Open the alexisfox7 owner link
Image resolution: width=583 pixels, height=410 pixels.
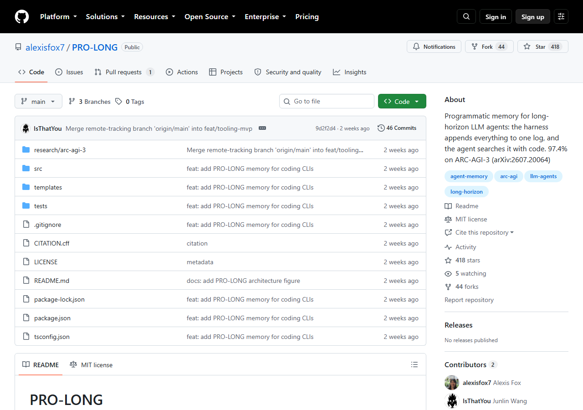[45, 47]
